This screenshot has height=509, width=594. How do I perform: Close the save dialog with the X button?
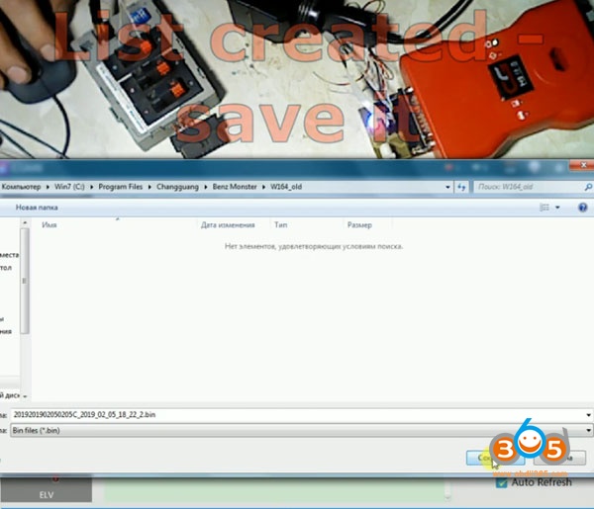pos(583,165)
